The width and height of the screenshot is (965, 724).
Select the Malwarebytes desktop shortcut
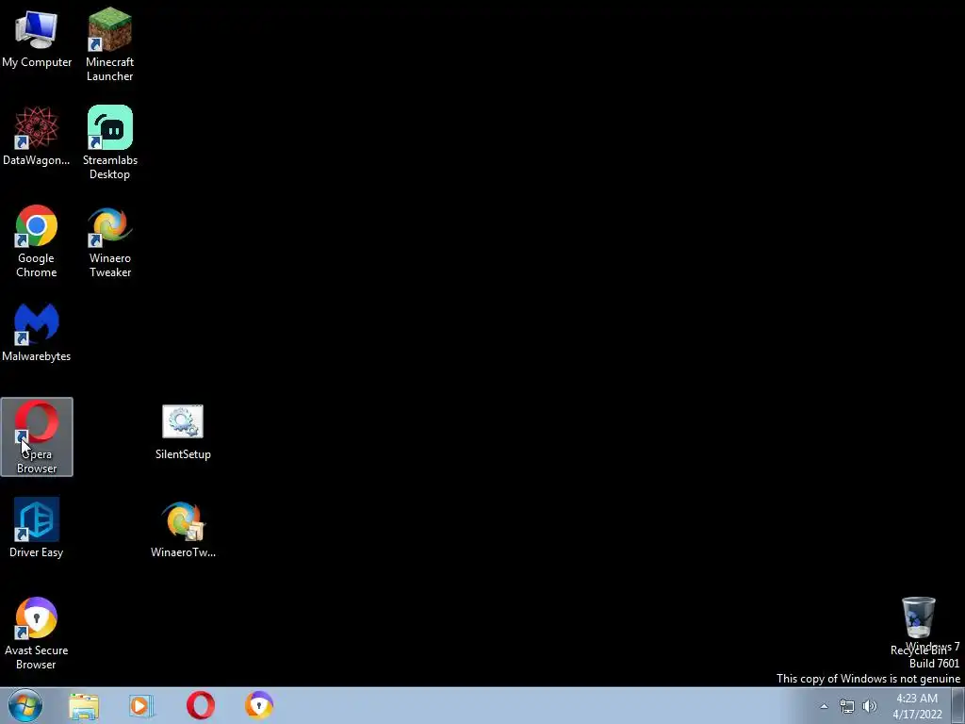37,333
